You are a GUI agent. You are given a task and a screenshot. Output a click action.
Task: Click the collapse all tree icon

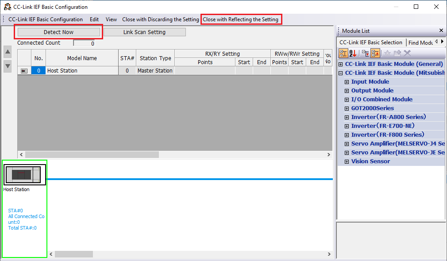pos(375,53)
